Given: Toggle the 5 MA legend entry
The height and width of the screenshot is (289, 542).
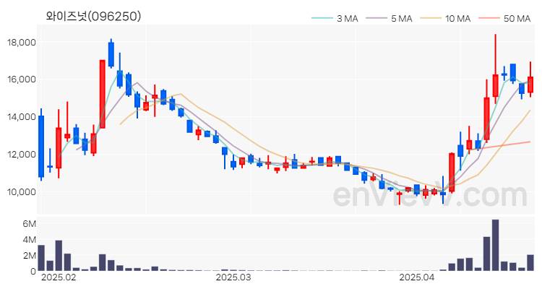Looking at the screenshot, I should click(389, 18).
